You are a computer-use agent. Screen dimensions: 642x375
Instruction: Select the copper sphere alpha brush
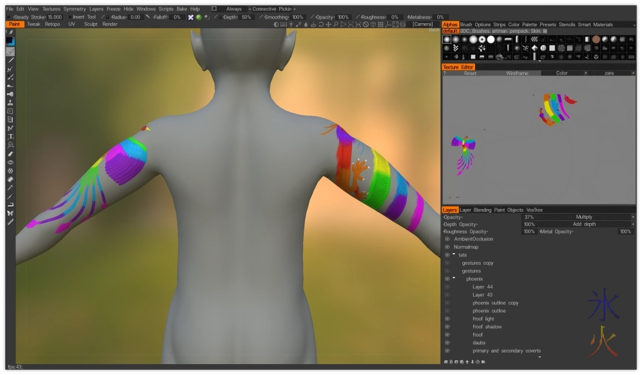[596, 39]
